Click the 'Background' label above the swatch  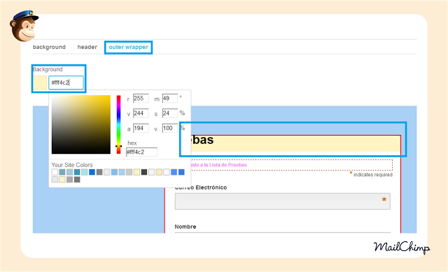coord(48,69)
